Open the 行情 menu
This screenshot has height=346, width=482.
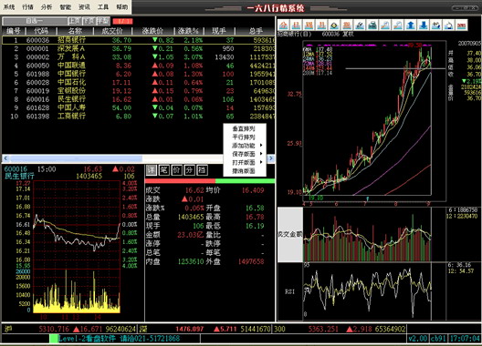[27, 6]
